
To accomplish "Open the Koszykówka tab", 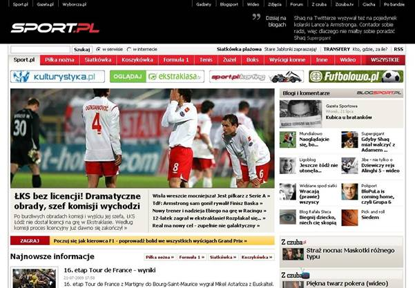I will tap(137, 60).
